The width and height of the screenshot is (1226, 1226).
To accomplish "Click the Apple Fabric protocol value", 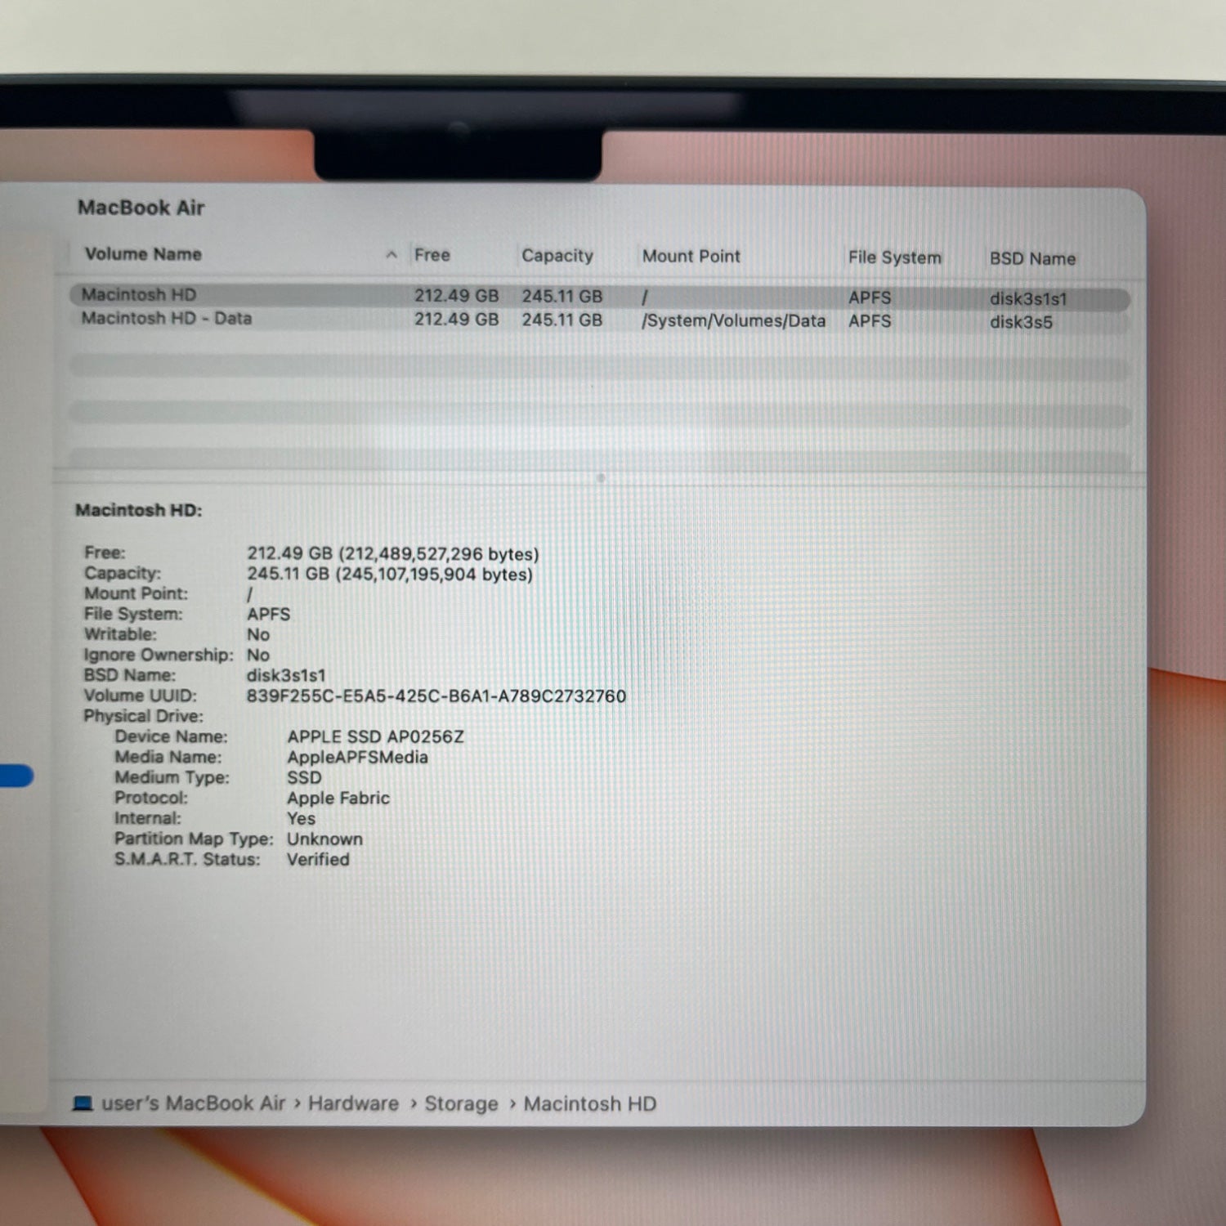I will [338, 799].
